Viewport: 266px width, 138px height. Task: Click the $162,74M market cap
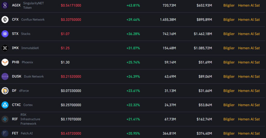point(204,119)
